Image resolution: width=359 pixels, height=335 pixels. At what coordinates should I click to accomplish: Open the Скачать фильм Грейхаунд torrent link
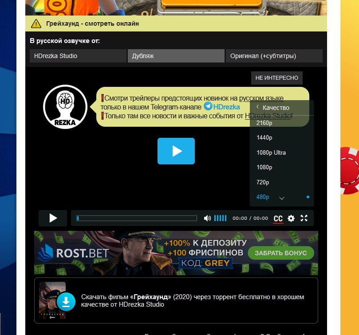(x=192, y=300)
